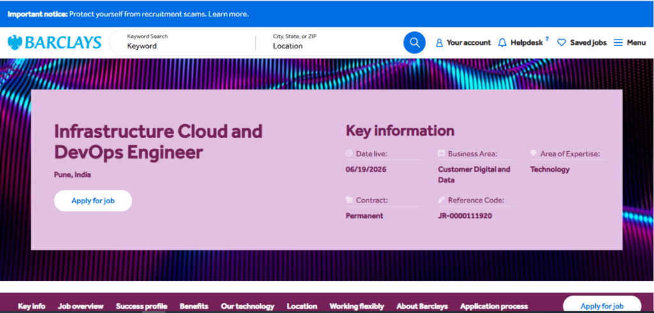Viewport: 654px width, 313px height.
Task: Open Your account
Action: [468, 43]
